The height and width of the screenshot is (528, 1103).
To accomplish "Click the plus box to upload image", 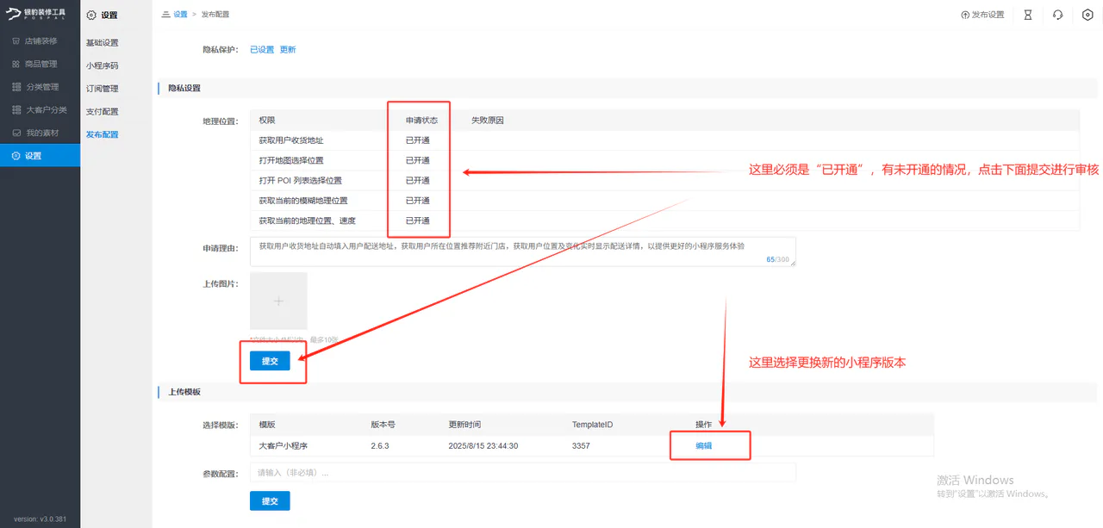I will [x=278, y=301].
